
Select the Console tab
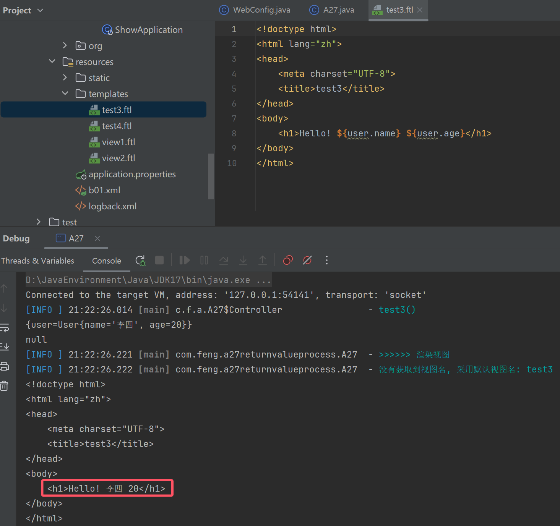tap(107, 261)
